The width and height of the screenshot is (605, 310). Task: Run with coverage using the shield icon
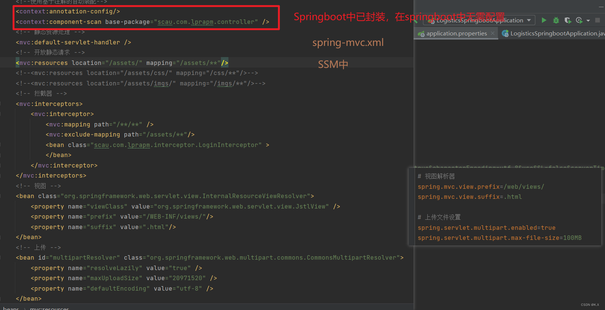tap(568, 20)
